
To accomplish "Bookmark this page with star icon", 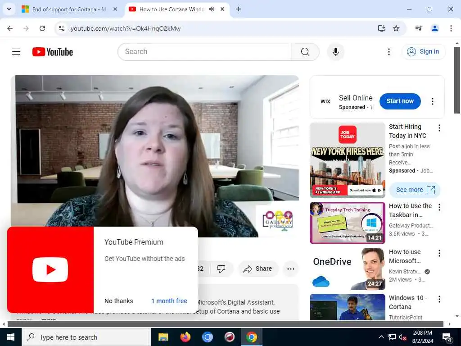I will 396,28.
